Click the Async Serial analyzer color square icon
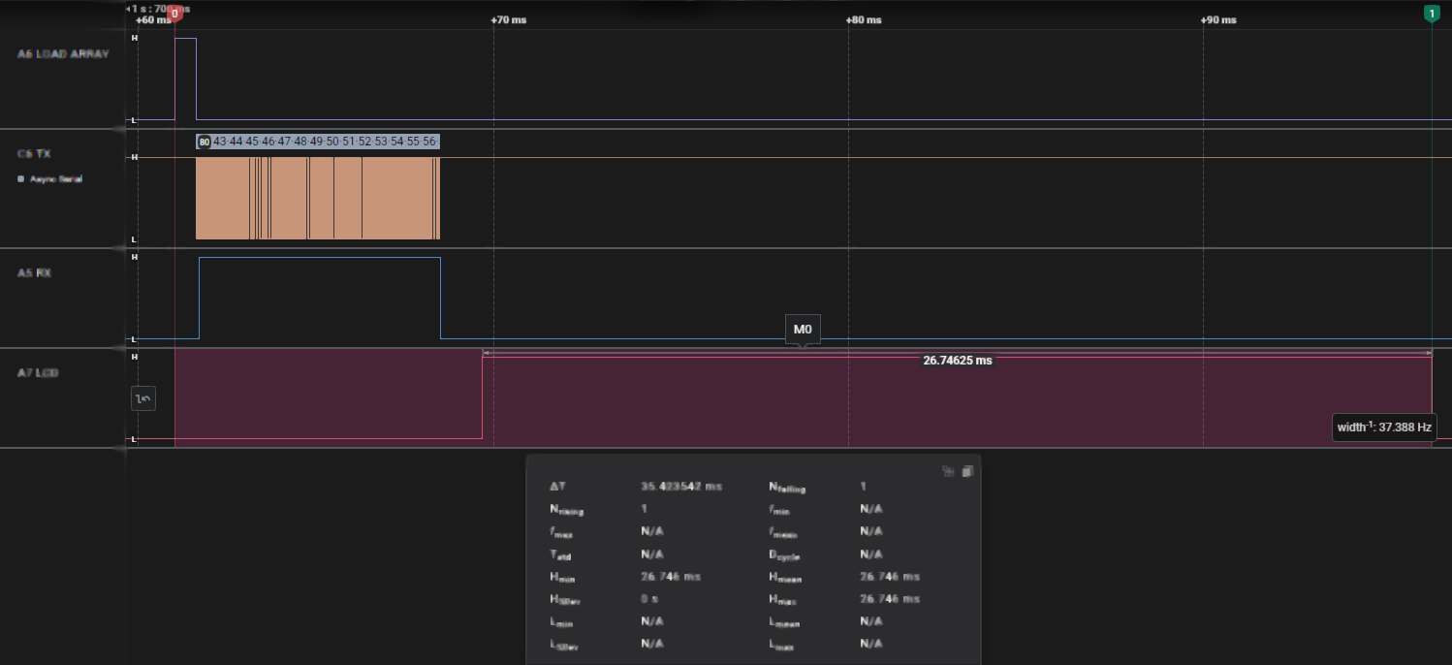Screen dimensions: 1452x665 [x=18, y=178]
